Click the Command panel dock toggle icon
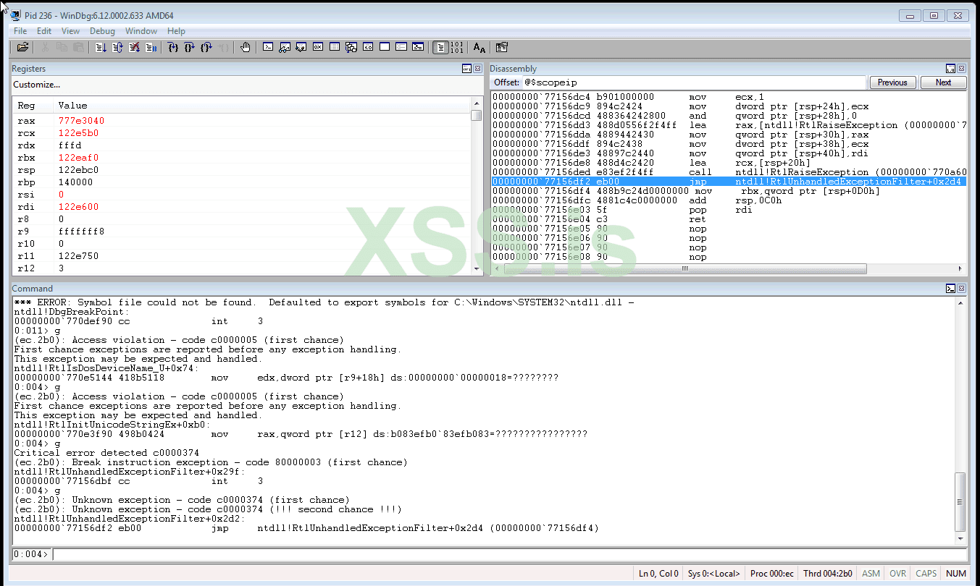This screenshot has height=586, width=980. point(950,289)
